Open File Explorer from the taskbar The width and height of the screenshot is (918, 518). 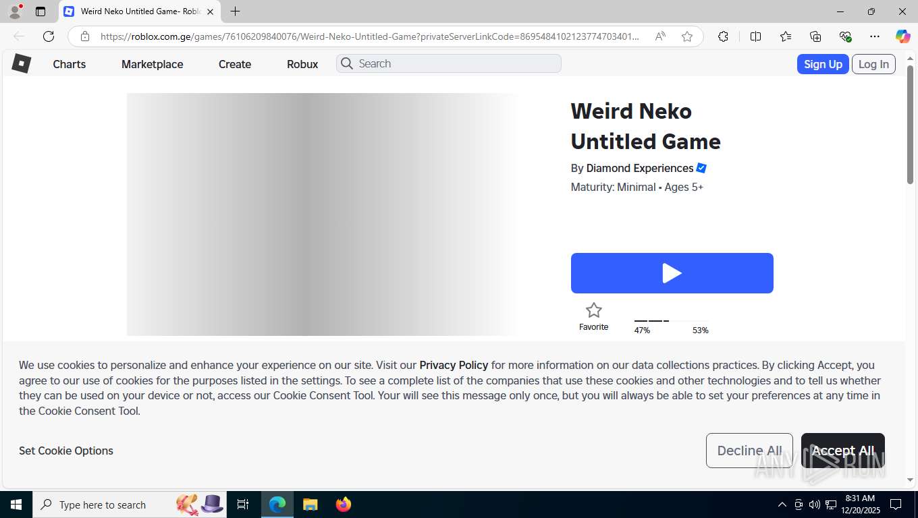(310, 505)
